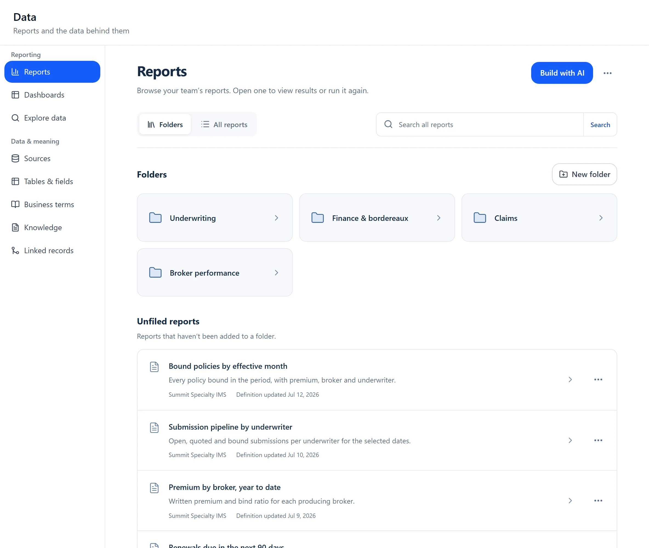
Task: Click the Reports bar-chart icon
Action: (x=15, y=72)
